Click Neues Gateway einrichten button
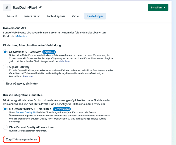 click(x=22, y=84)
